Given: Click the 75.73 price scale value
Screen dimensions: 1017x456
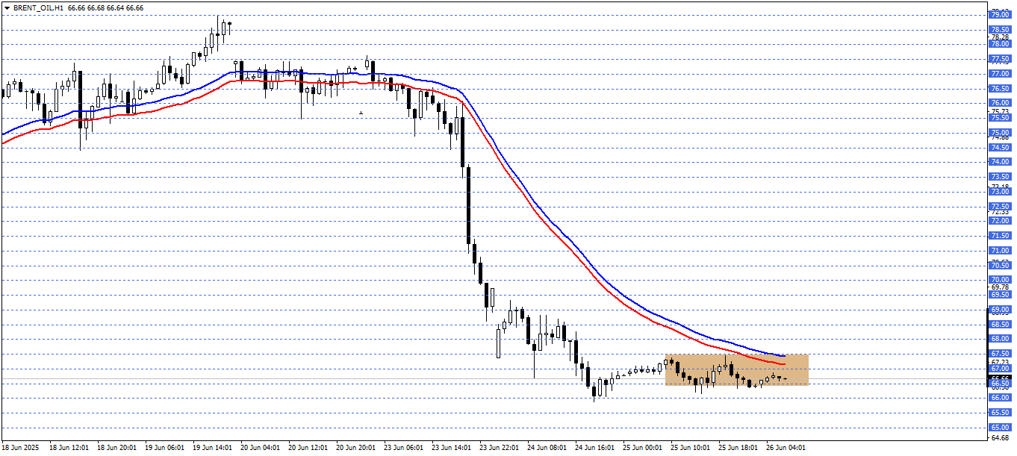Looking at the screenshot, I should [1000, 111].
